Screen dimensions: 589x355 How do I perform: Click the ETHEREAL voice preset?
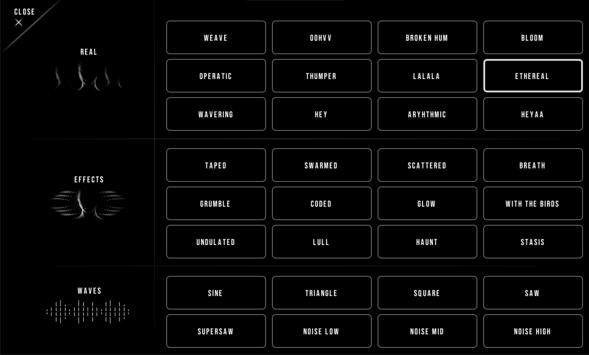[532, 76]
